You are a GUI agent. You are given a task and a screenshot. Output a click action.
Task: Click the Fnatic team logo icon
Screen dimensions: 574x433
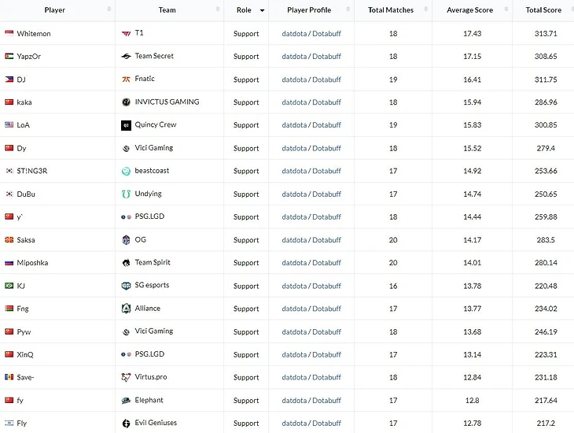pos(126,80)
